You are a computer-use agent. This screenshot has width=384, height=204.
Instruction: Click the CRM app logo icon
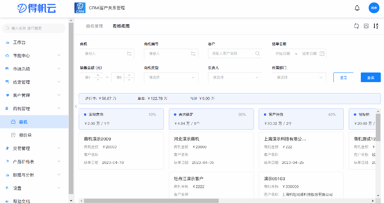click(80, 8)
